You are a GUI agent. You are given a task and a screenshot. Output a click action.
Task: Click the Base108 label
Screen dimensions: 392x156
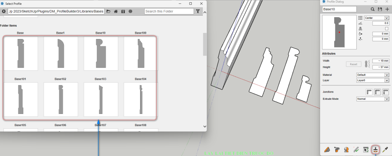click(x=140, y=125)
